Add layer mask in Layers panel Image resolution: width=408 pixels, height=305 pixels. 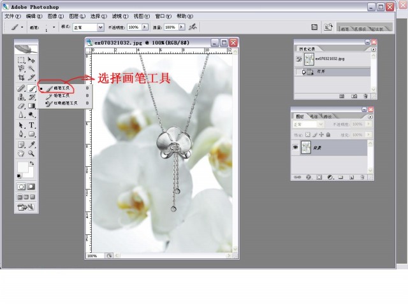click(x=319, y=177)
